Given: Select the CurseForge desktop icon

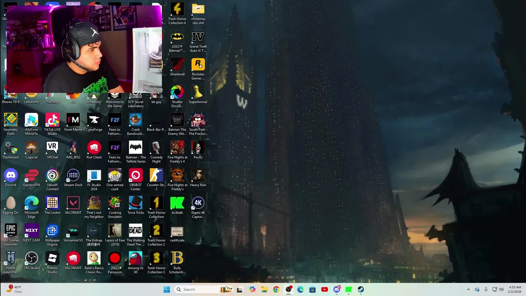Looking at the screenshot, I should pos(94,123).
